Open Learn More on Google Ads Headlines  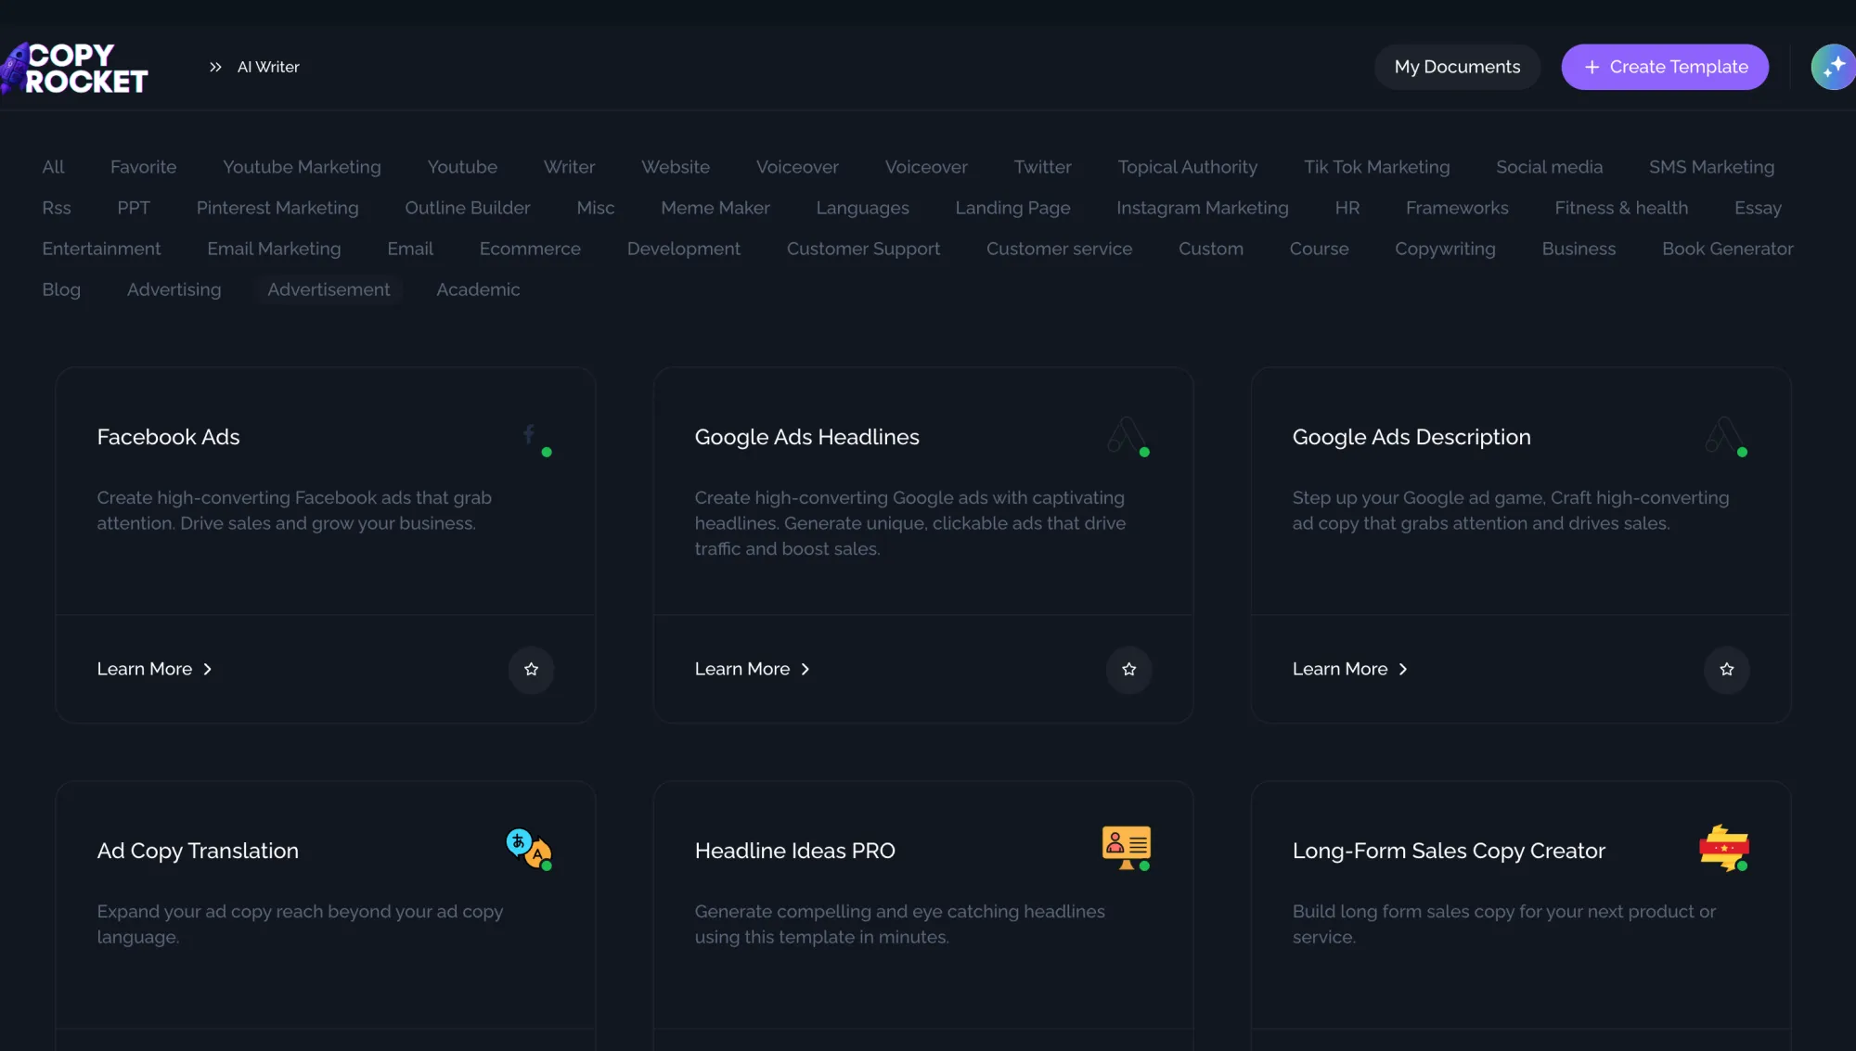pyautogui.click(x=752, y=669)
